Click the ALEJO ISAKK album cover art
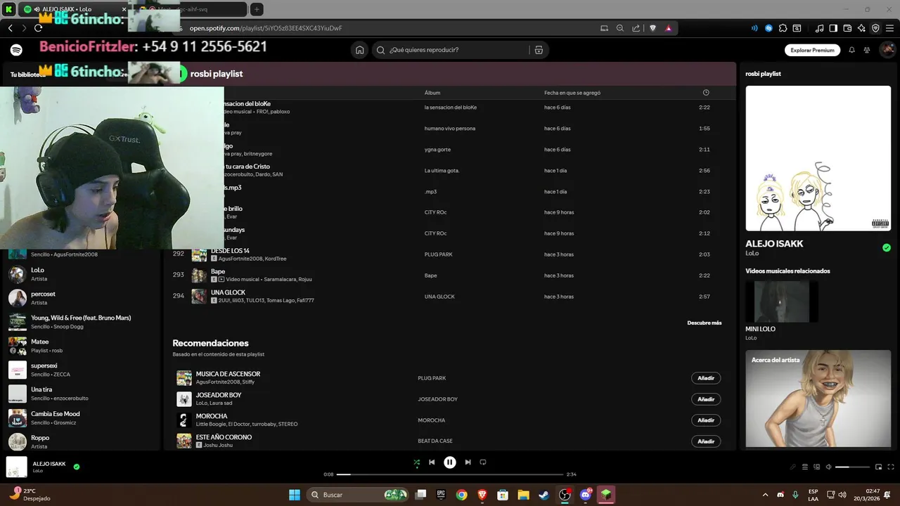The height and width of the screenshot is (506, 900). pos(818,158)
